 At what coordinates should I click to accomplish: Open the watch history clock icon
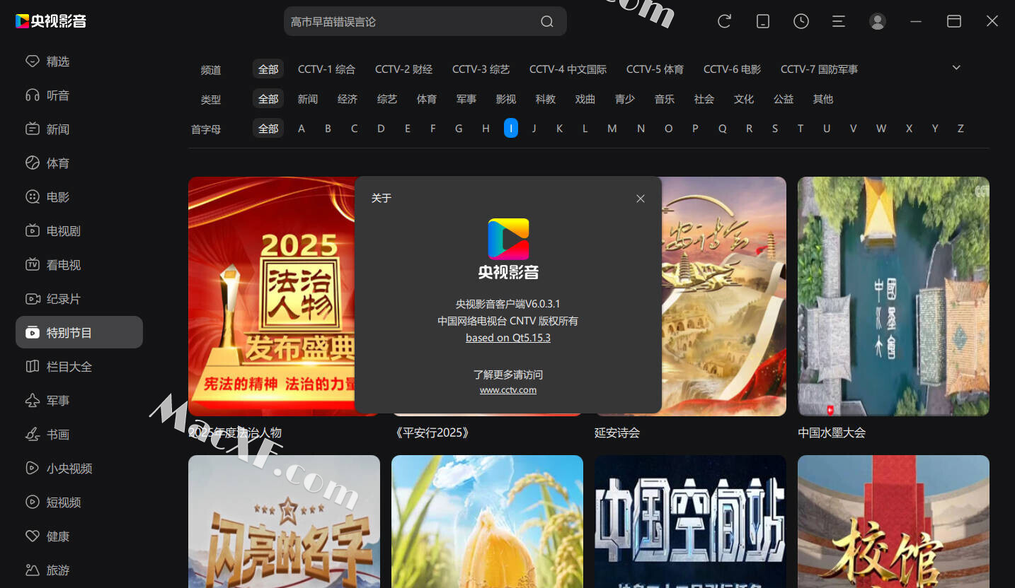(x=801, y=21)
